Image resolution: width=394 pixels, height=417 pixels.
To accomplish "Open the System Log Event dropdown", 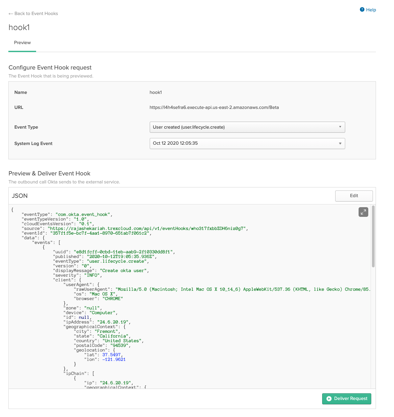I will (x=247, y=143).
